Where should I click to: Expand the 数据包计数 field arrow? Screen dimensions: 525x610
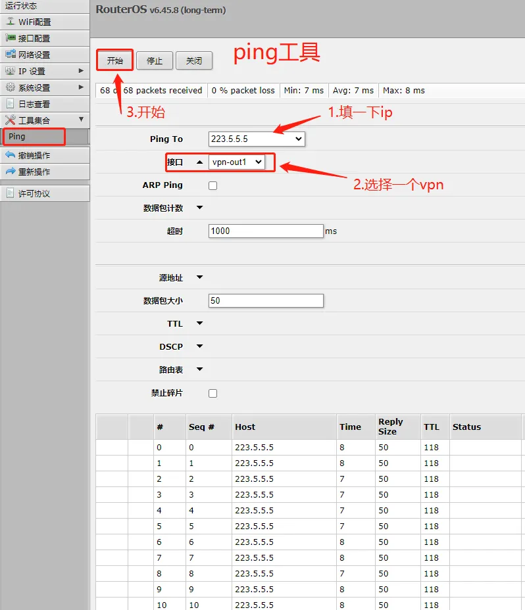[x=200, y=208]
